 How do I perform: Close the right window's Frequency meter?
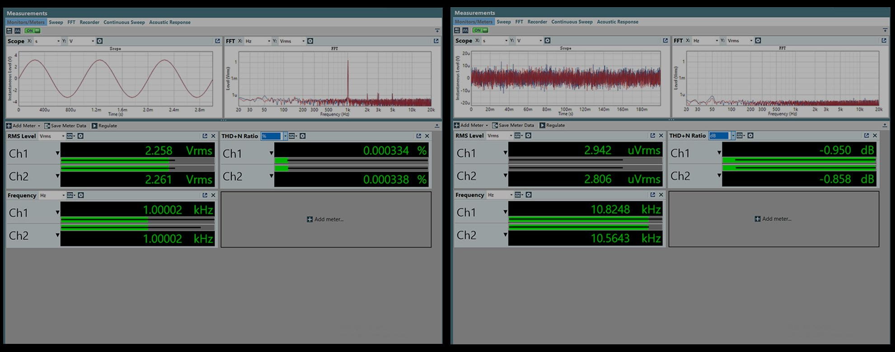[x=661, y=195]
